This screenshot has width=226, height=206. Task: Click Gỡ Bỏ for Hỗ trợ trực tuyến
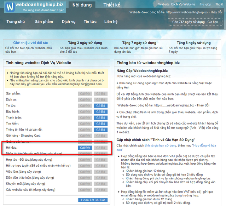click(x=100, y=166)
